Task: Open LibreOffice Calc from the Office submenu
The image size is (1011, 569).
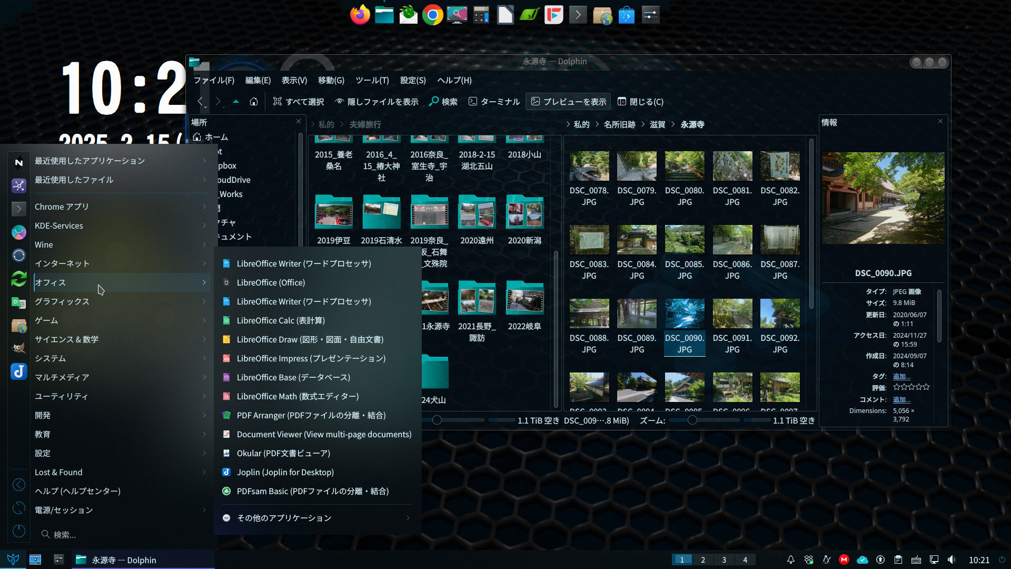Action: pos(281,320)
